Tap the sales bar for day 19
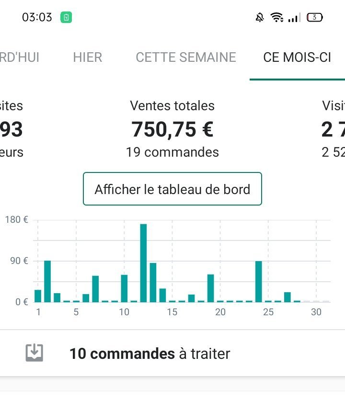Screen dimensions: 345x401 [210, 288]
